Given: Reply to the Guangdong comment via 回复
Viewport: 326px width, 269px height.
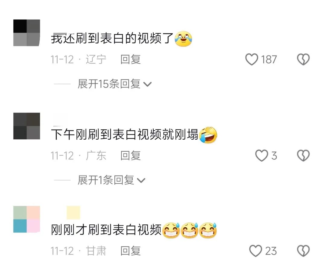Looking at the screenshot, I should click(131, 156).
